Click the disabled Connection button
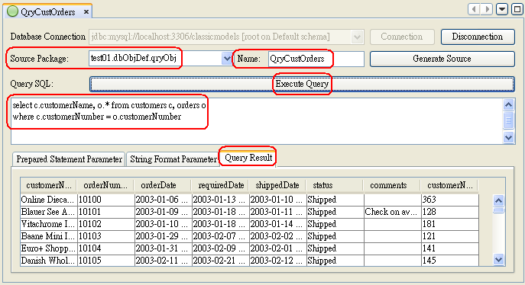Screen dimensions: 525x285 [x=402, y=37]
